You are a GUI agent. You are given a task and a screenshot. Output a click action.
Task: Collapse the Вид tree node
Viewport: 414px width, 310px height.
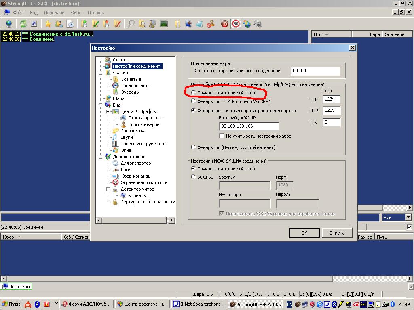tap(101, 105)
